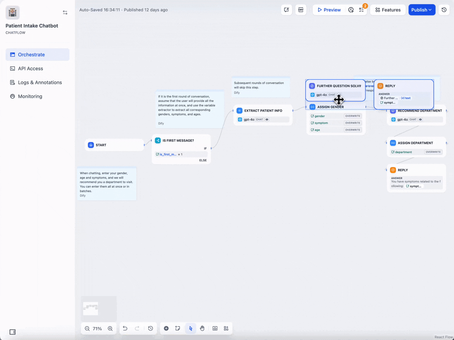Image resolution: width=454 pixels, height=340 pixels.
Task: Click the add note icon in bottom toolbar
Action: point(177,328)
